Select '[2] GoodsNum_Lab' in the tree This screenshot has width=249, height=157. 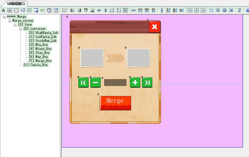pos(43,41)
